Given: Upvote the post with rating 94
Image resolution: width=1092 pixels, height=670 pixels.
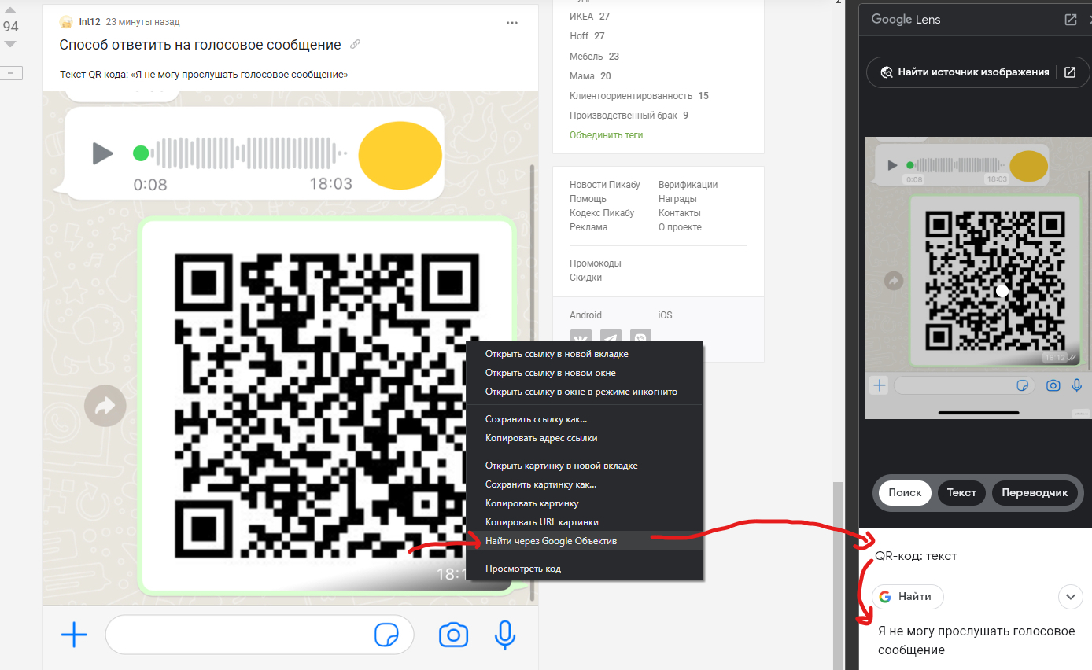Looking at the screenshot, I should (x=10, y=9).
